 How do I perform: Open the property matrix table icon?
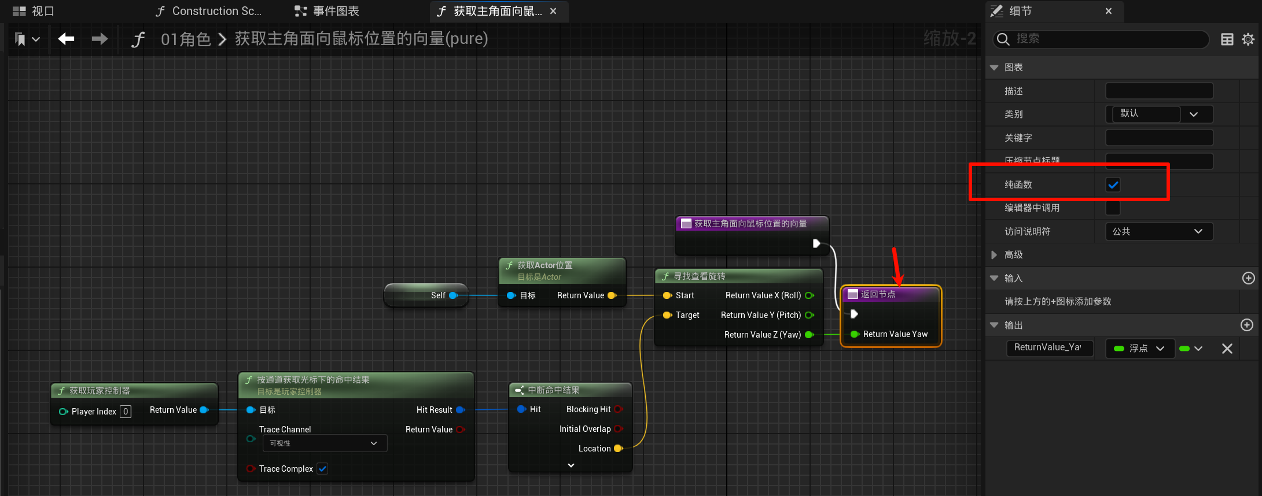tap(1227, 39)
